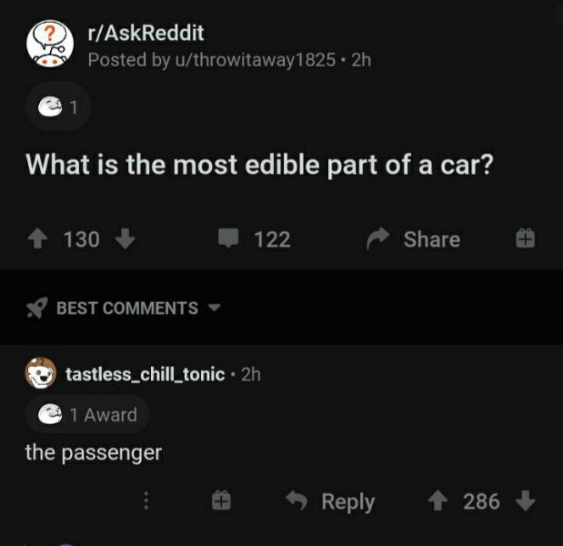This screenshot has width=563, height=546.
Task: Give an award to the passenger comment
Action: (x=221, y=500)
